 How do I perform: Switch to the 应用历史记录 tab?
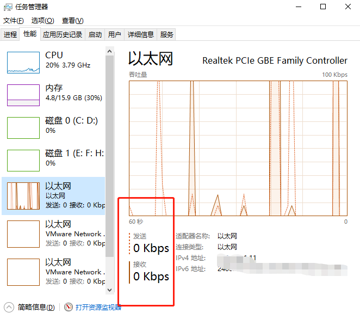tap(63, 35)
